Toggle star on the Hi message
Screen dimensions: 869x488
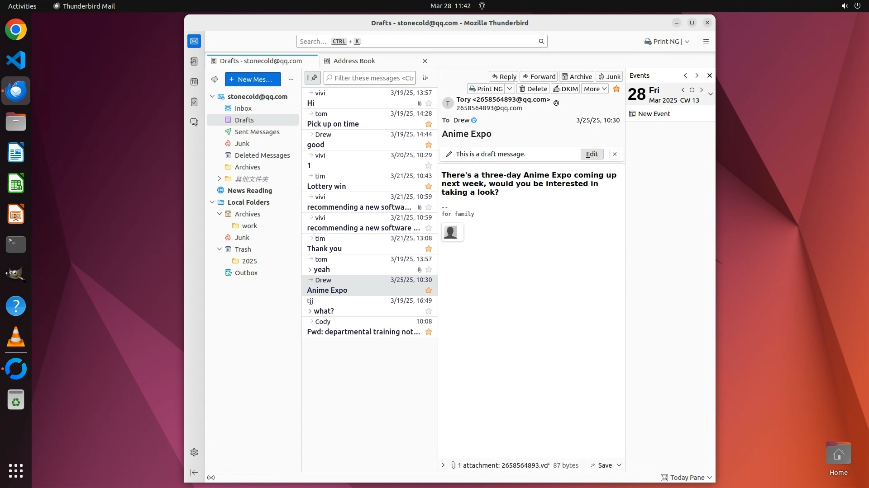[x=429, y=103]
